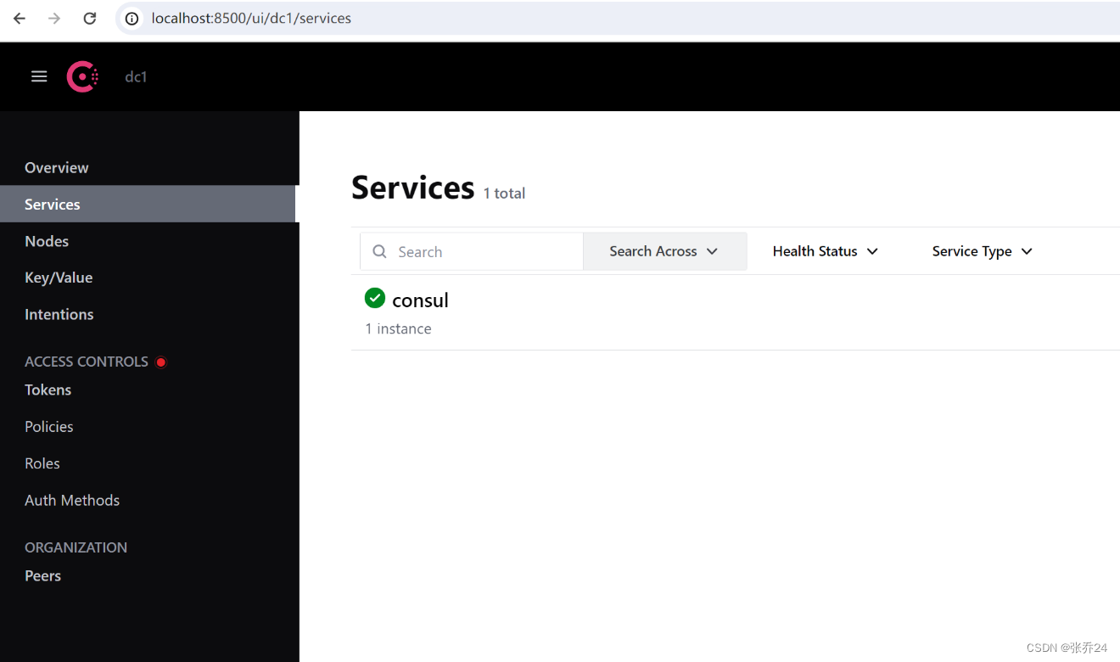Select the Tokens entry under Access Controls

pos(48,390)
